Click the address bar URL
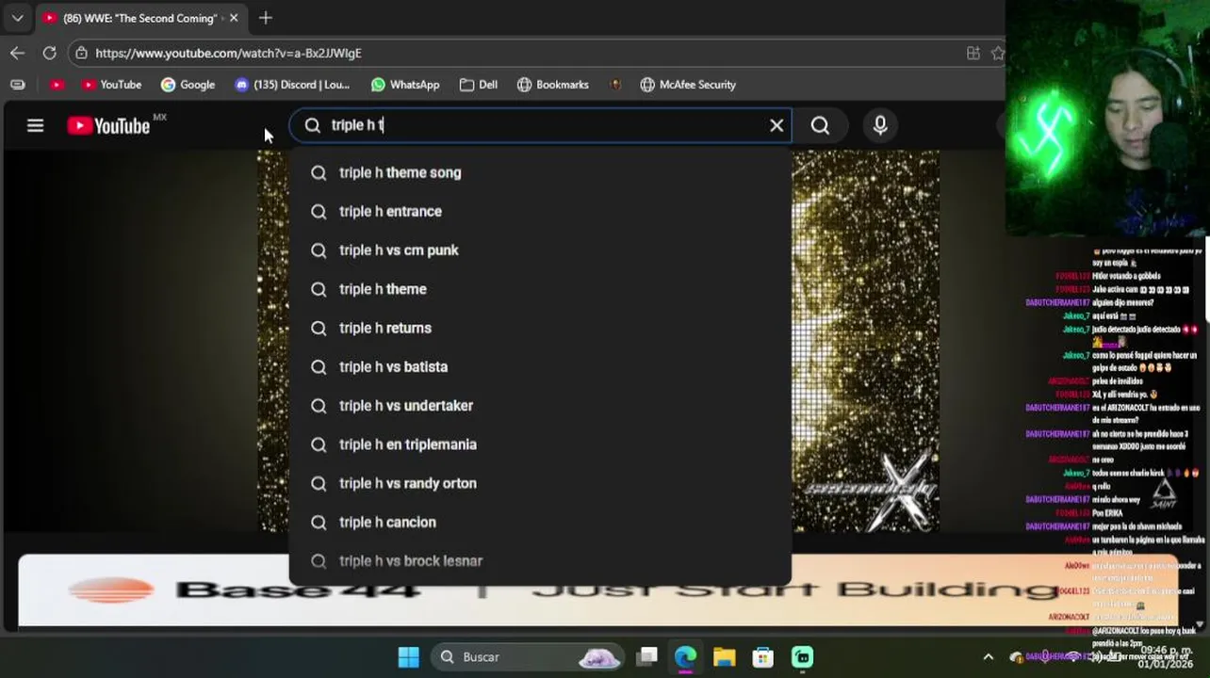This screenshot has height=678, width=1210. click(x=228, y=53)
